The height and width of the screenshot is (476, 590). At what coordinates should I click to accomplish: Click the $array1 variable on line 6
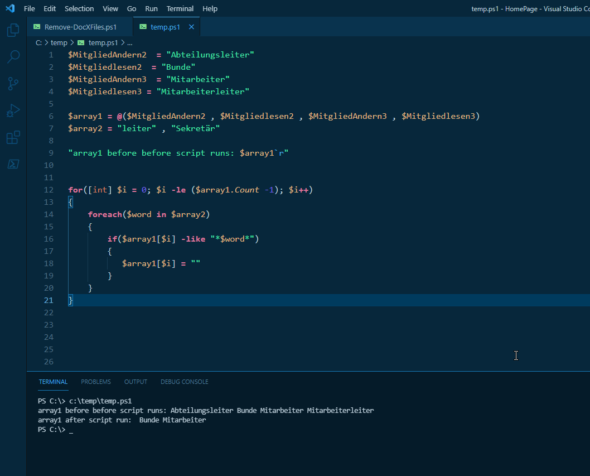point(85,116)
